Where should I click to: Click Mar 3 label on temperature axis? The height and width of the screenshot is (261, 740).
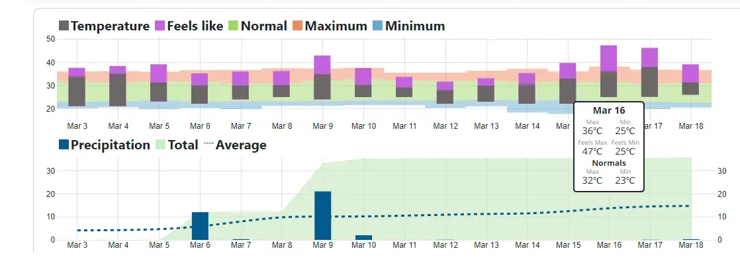pos(77,126)
